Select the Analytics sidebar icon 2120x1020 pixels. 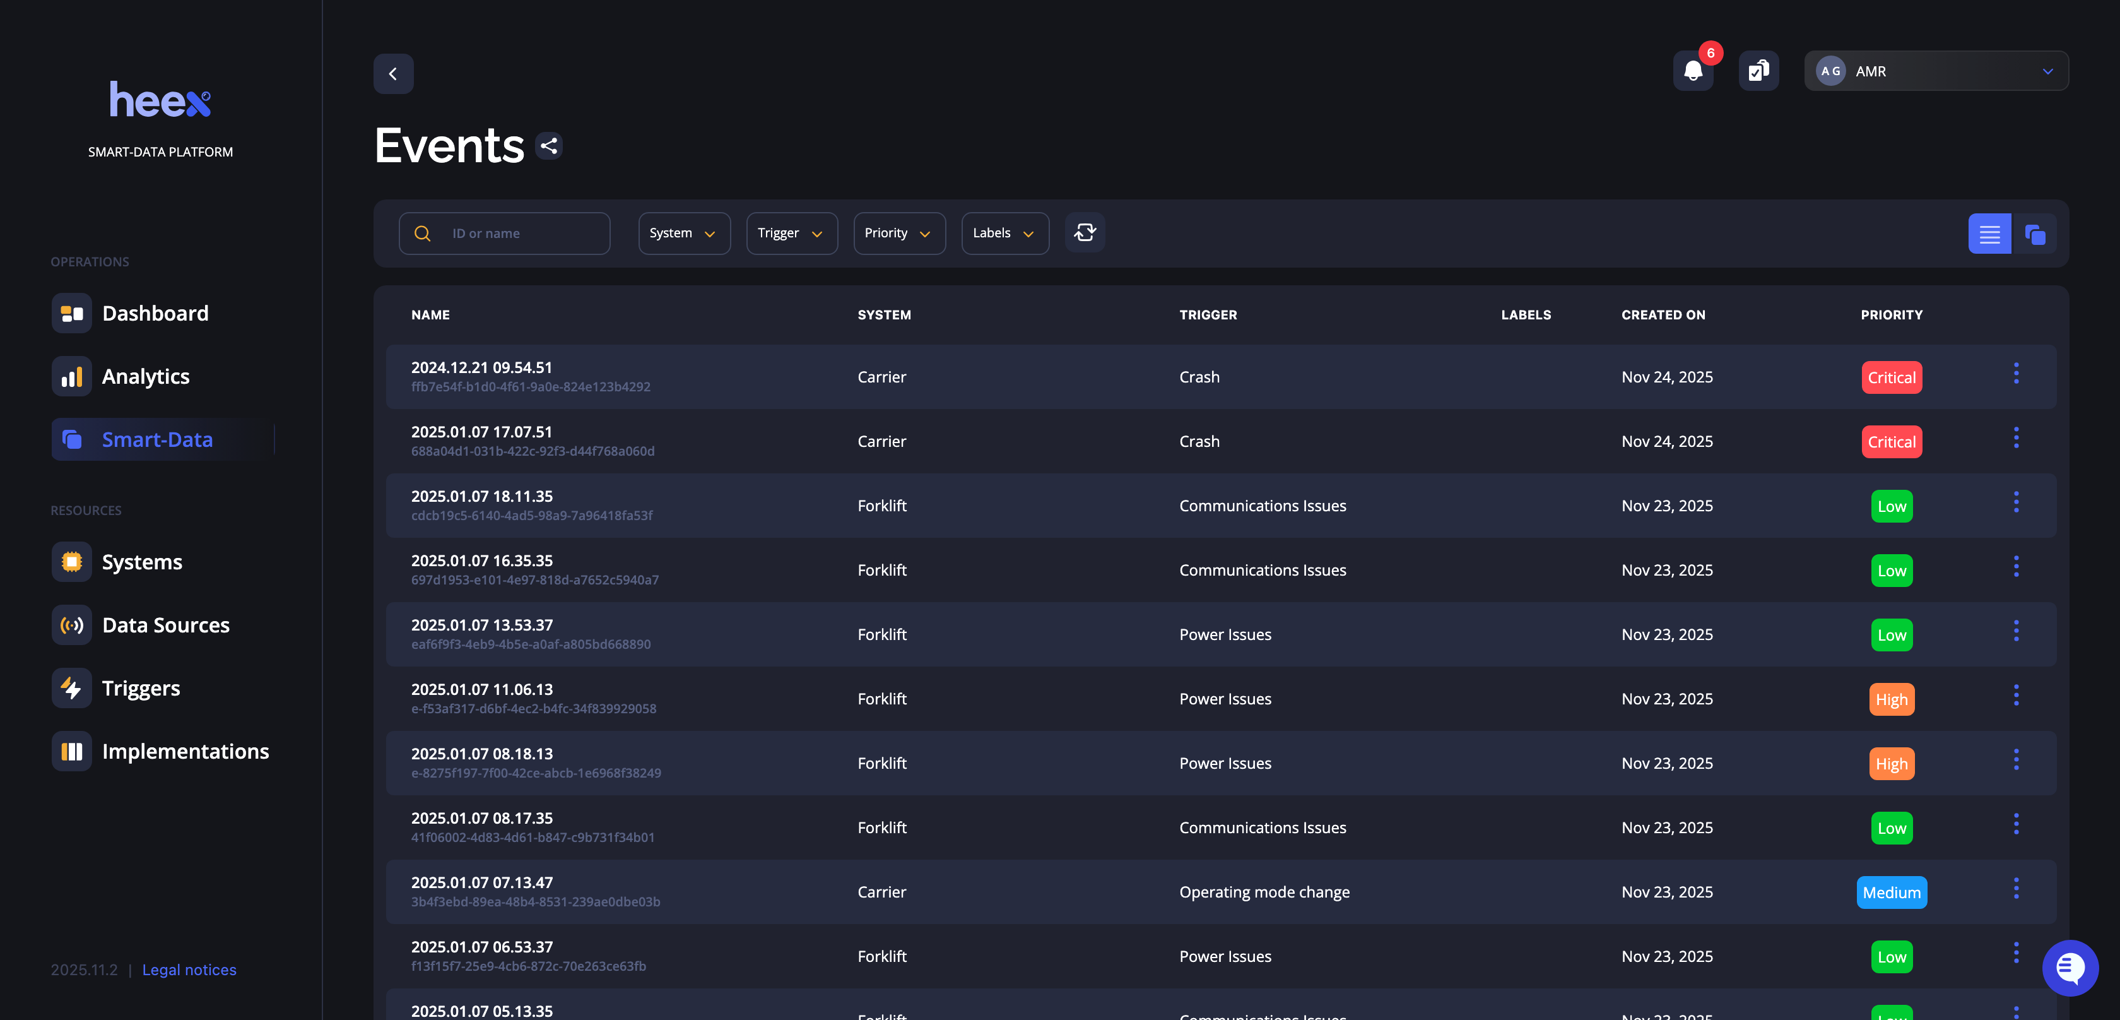coord(71,376)
